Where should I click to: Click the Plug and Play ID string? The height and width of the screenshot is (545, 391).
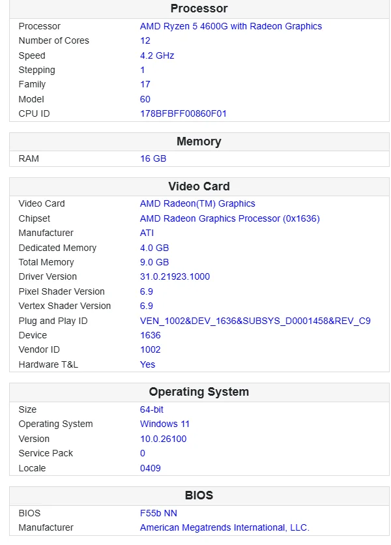click(x=255, y=321)
